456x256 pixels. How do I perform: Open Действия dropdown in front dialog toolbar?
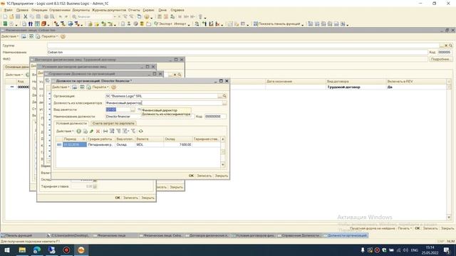pos(61,87)
